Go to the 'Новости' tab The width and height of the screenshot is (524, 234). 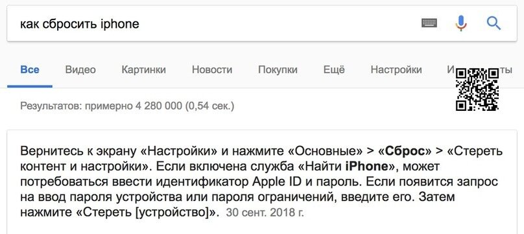pyautogui.click(x=212, y=70)
